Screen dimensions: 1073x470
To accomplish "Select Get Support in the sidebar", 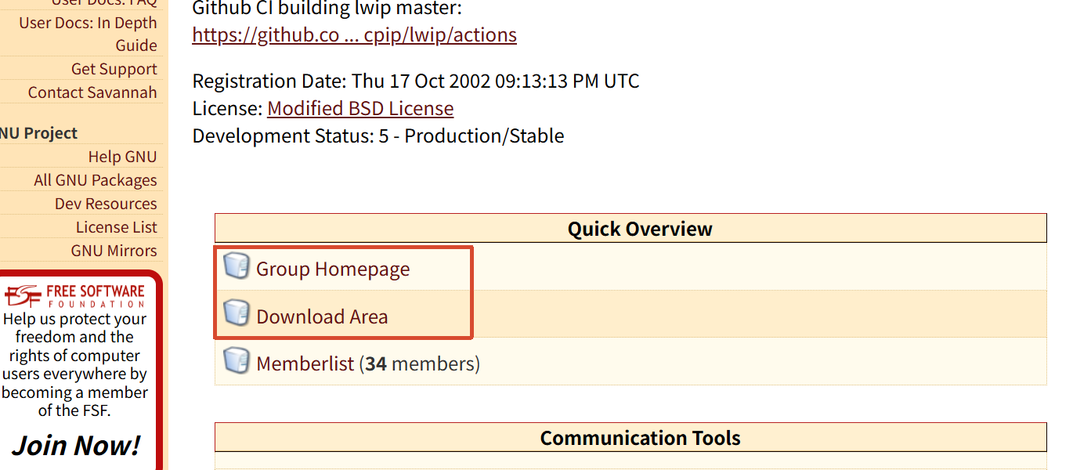I will pos(114,69).
